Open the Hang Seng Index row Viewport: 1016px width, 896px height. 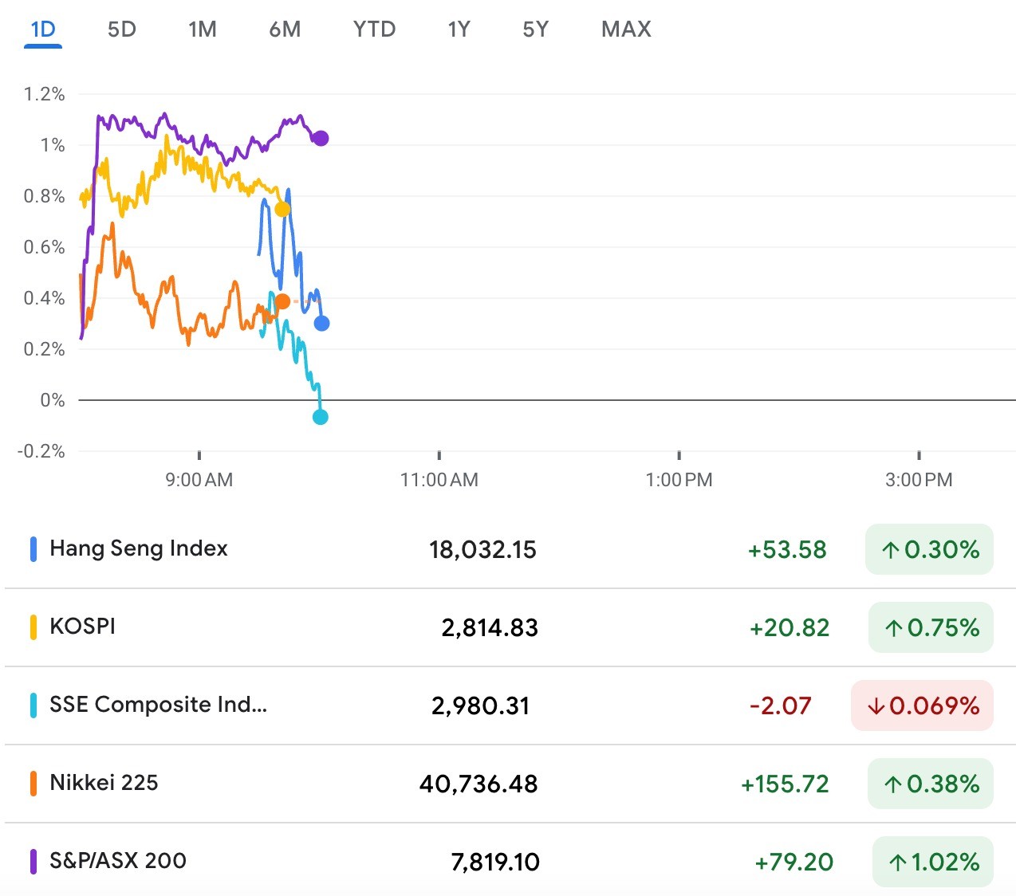tap(139, 548)
